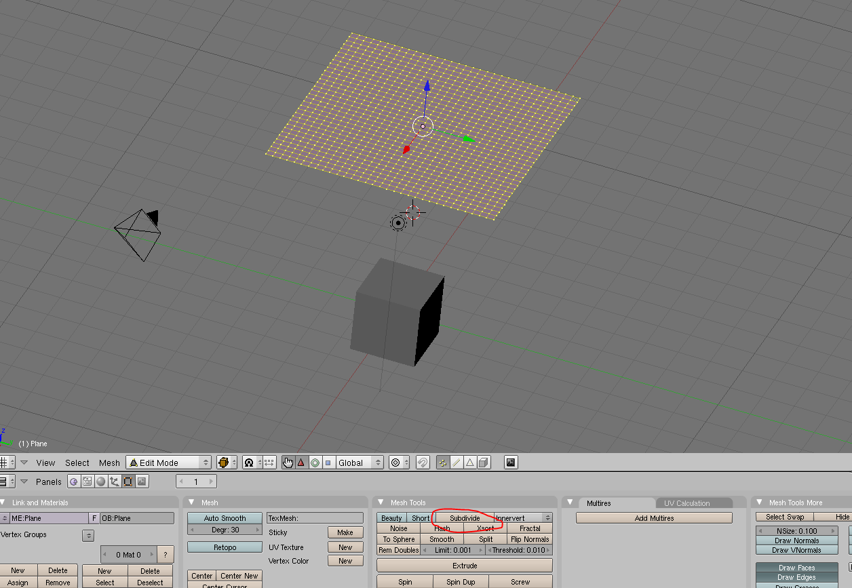
Task: Click the NSize: 0.100 value slider
Action: [797, 531]
